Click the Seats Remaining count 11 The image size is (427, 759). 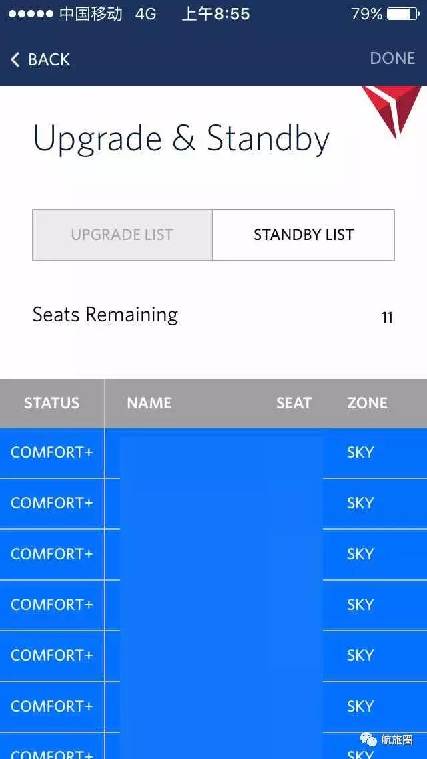[x=387, y=317]
